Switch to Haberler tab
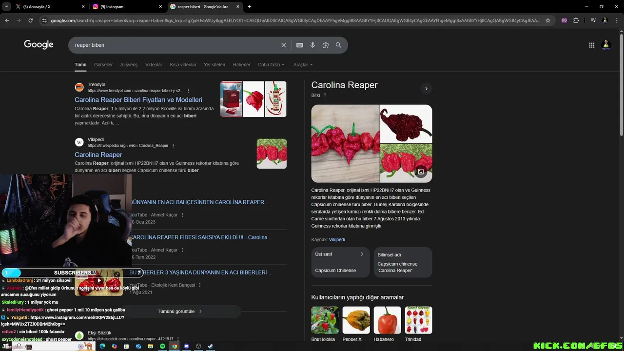The image size is (624, 351). pos(241,64)
